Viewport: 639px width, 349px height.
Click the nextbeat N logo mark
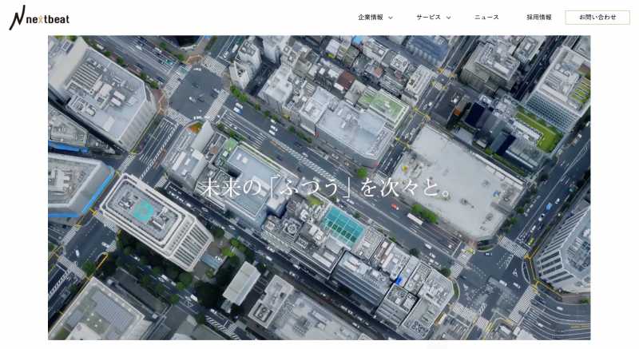pyautogui.click(x=16, y=18)
